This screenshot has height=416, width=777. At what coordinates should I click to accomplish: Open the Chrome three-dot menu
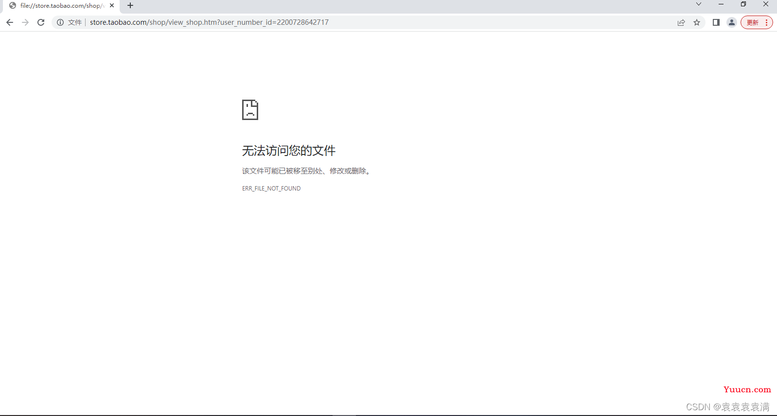click(x=767, y=22)
